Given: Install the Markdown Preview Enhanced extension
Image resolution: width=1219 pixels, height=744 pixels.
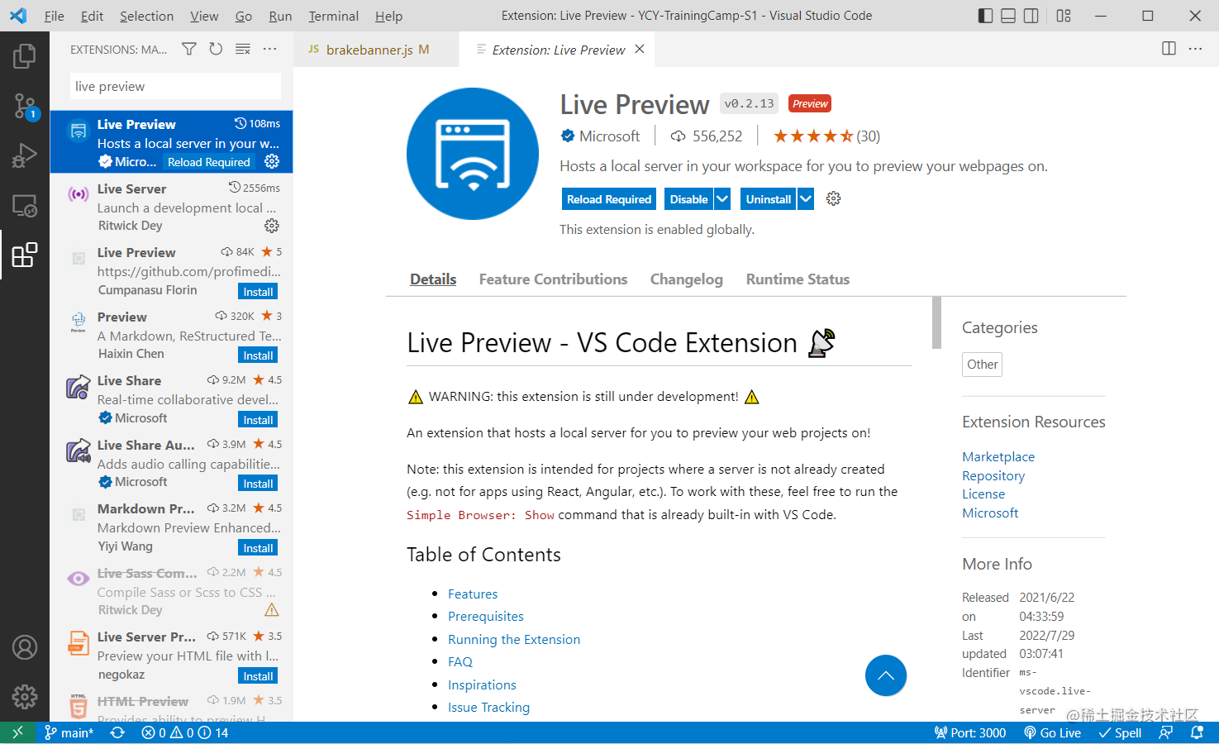Looking at the screenshot, I should (x=258, y=548).
